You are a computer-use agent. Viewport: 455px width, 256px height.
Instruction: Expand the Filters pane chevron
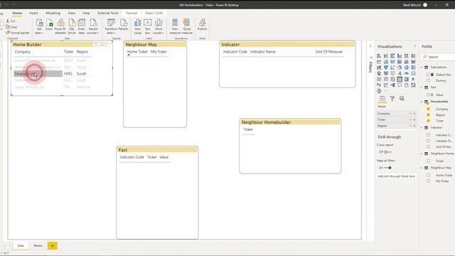tap(370, 46)
